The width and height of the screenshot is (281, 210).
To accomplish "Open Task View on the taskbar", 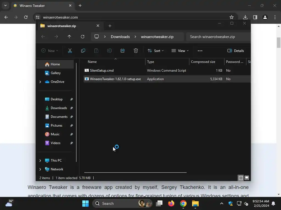I will tap(159, 203).
